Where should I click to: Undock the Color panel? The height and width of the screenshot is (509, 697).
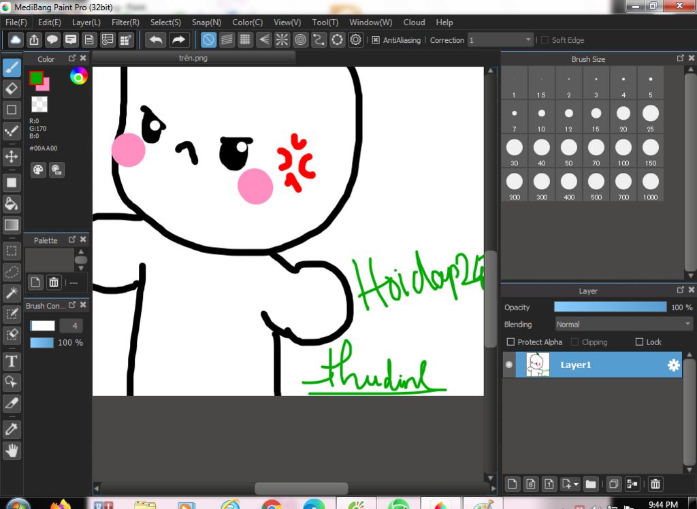point(71,59)
